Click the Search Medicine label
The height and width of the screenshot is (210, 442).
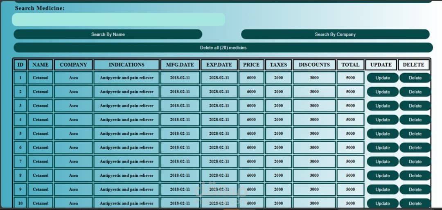[40, 8]
